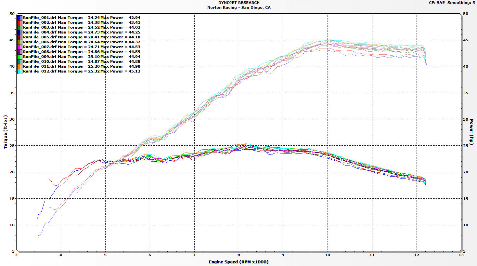Click the magenta swatch for RunFile_007.drf
The height and width of the screenshot is (266, 477).
click(20, 47)
